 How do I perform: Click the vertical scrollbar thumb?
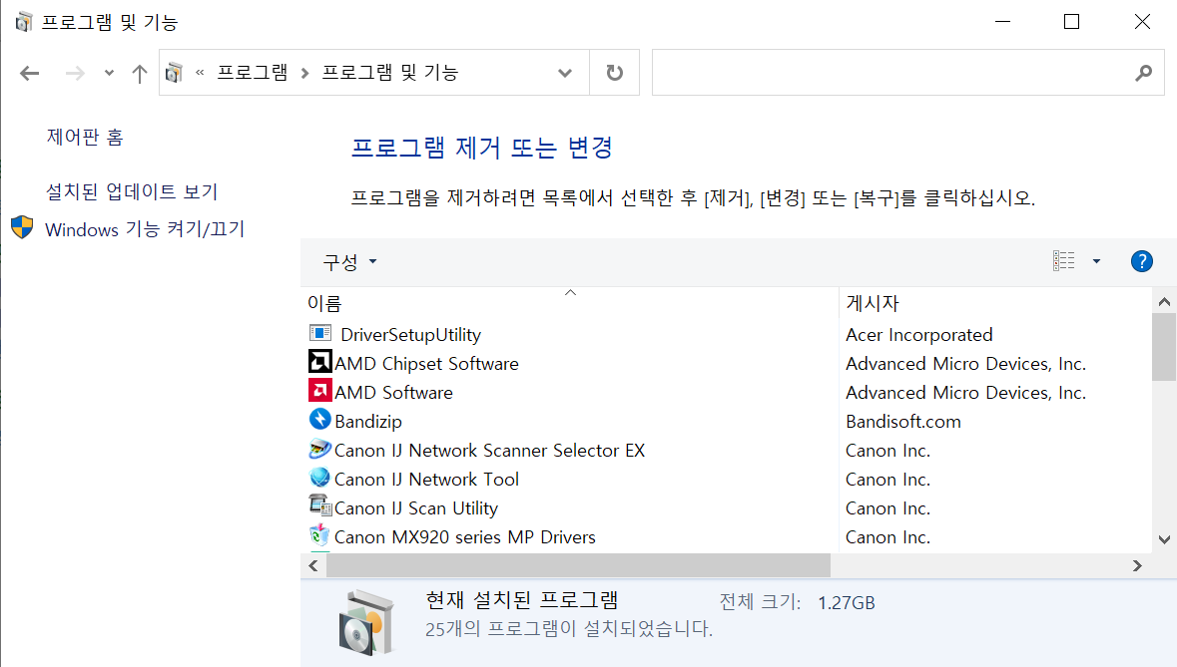click(1164, 347)
